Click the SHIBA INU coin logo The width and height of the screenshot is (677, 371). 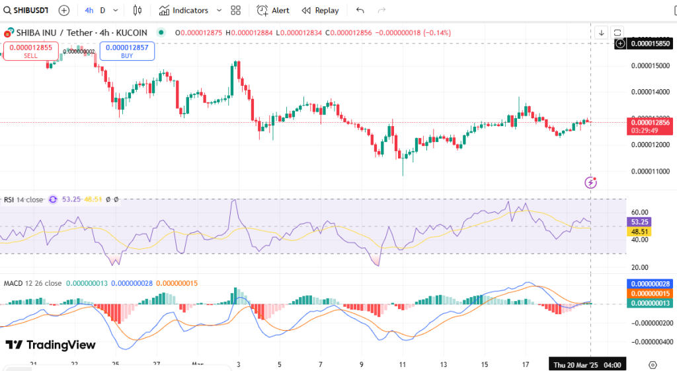(x=9, y=33)
